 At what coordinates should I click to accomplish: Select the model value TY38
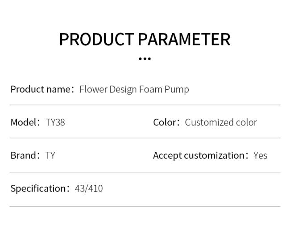coord(55,122)
